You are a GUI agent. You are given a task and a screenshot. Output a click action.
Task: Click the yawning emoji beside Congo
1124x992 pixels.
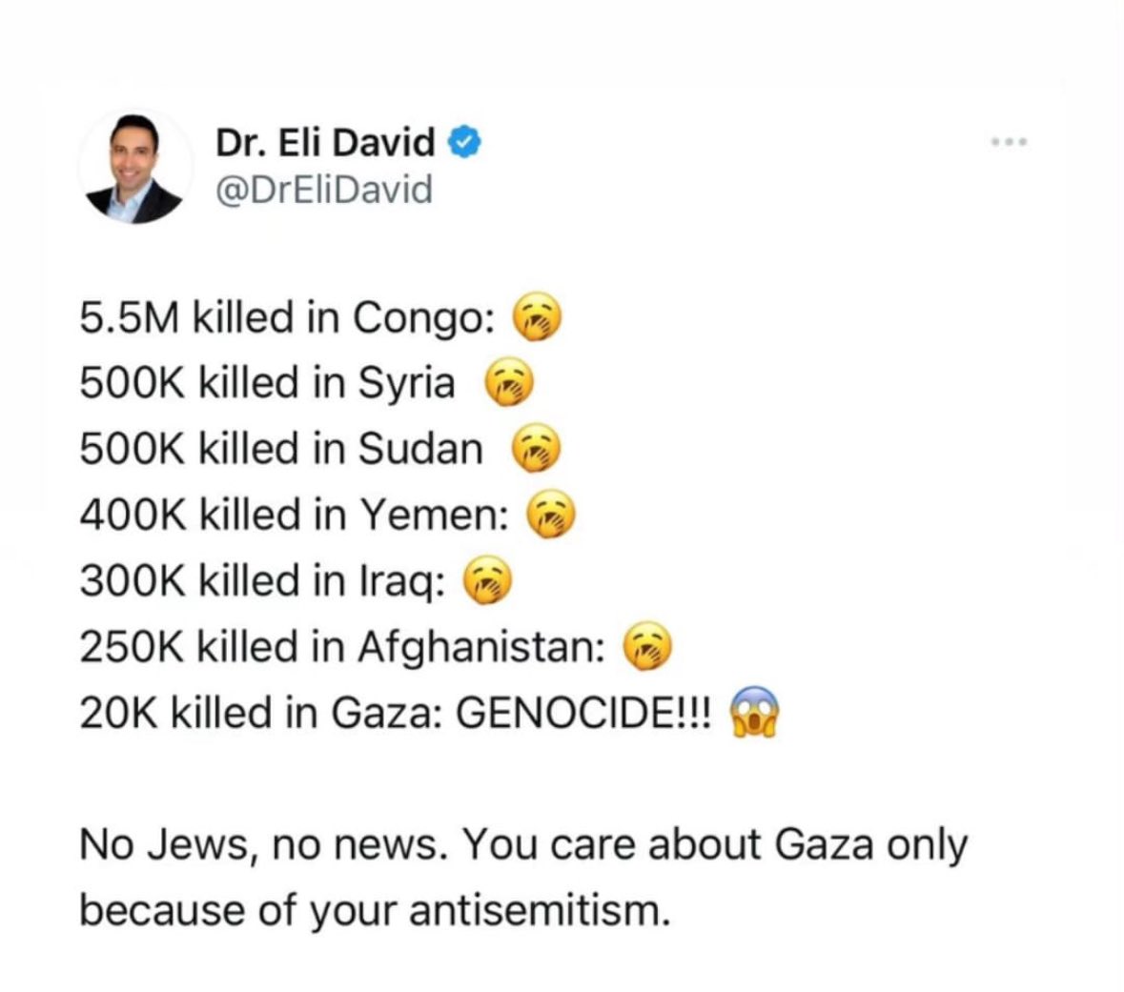point(536,316)
